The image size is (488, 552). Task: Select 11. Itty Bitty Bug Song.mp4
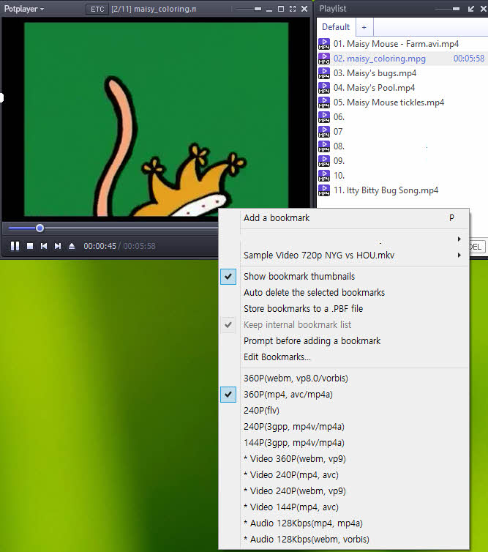pos(402,190)
